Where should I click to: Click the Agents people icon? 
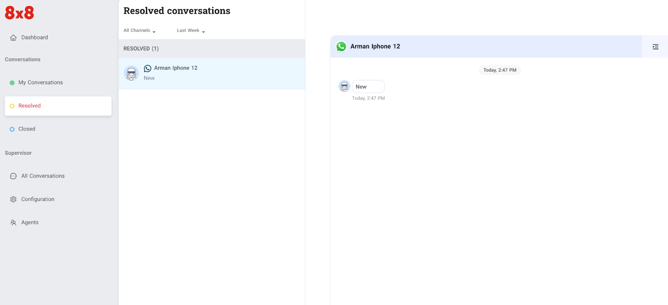13,222
